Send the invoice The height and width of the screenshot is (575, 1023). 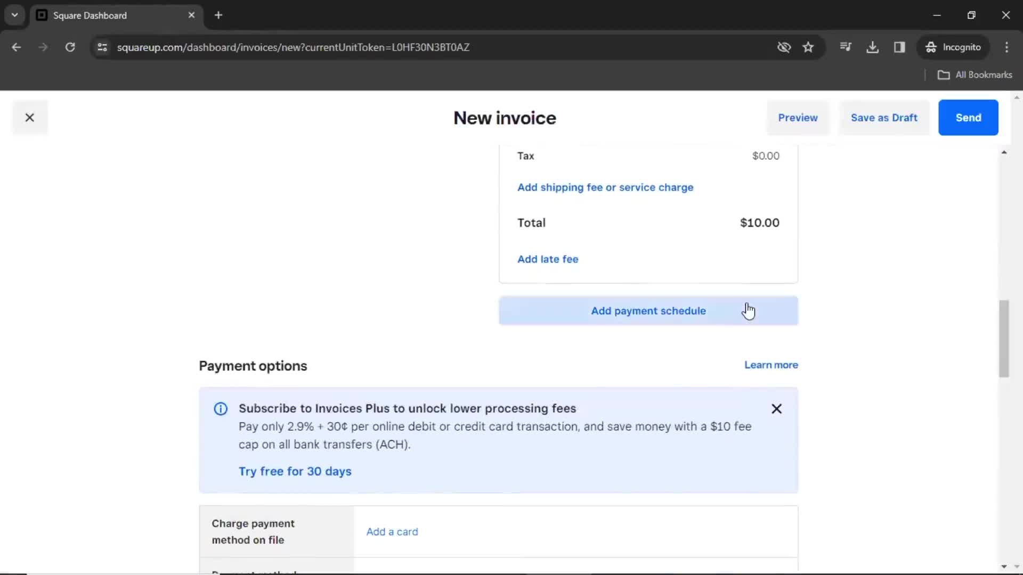(968, 118)
